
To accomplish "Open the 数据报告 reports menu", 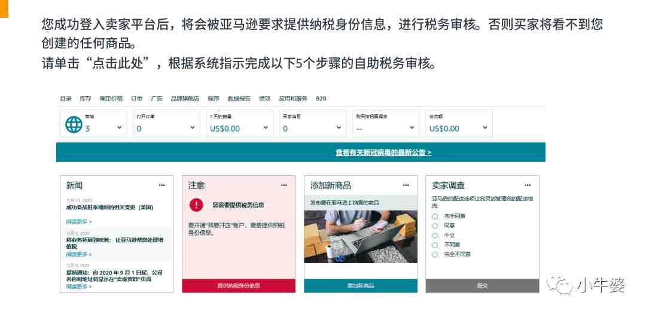I will pos(239,99).
